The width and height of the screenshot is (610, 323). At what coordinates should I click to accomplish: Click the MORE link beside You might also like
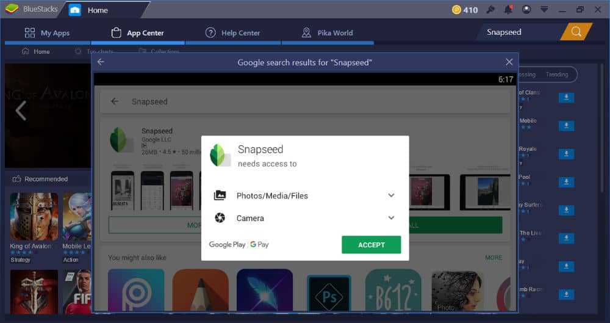pos(493,258)
